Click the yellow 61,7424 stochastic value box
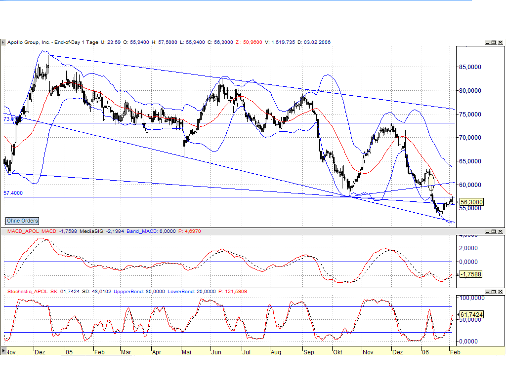The image size is (506, 379). click(x=471, y=314)
